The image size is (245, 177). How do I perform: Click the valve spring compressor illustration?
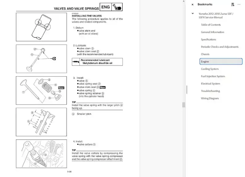[x=41, y=153]
